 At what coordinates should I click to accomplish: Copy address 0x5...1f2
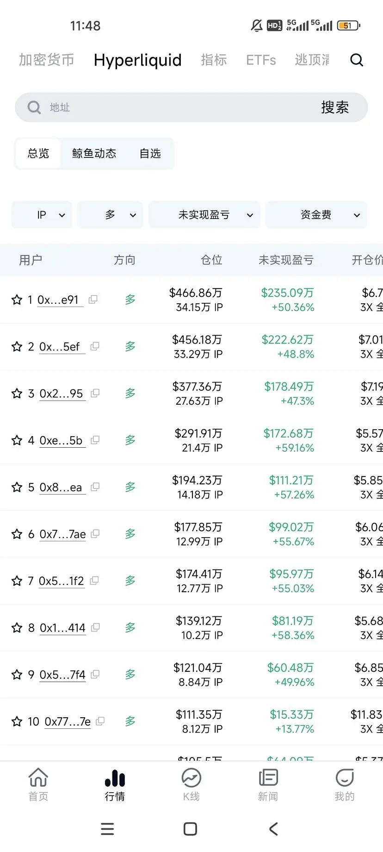(x=94, y=580)
